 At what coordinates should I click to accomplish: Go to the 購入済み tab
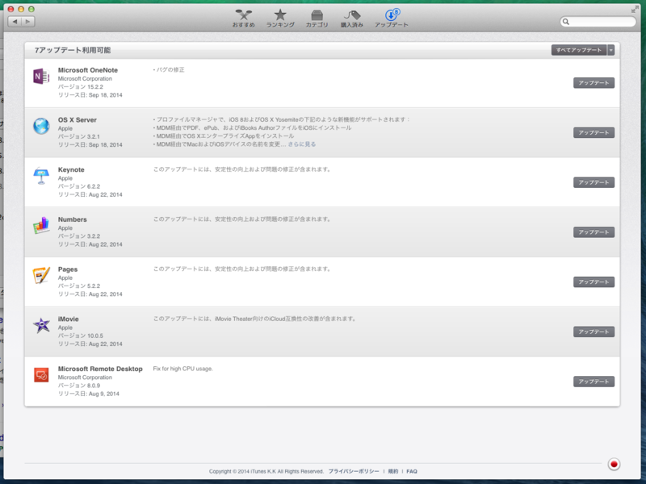pyautogui.click(x=352, y=19)
